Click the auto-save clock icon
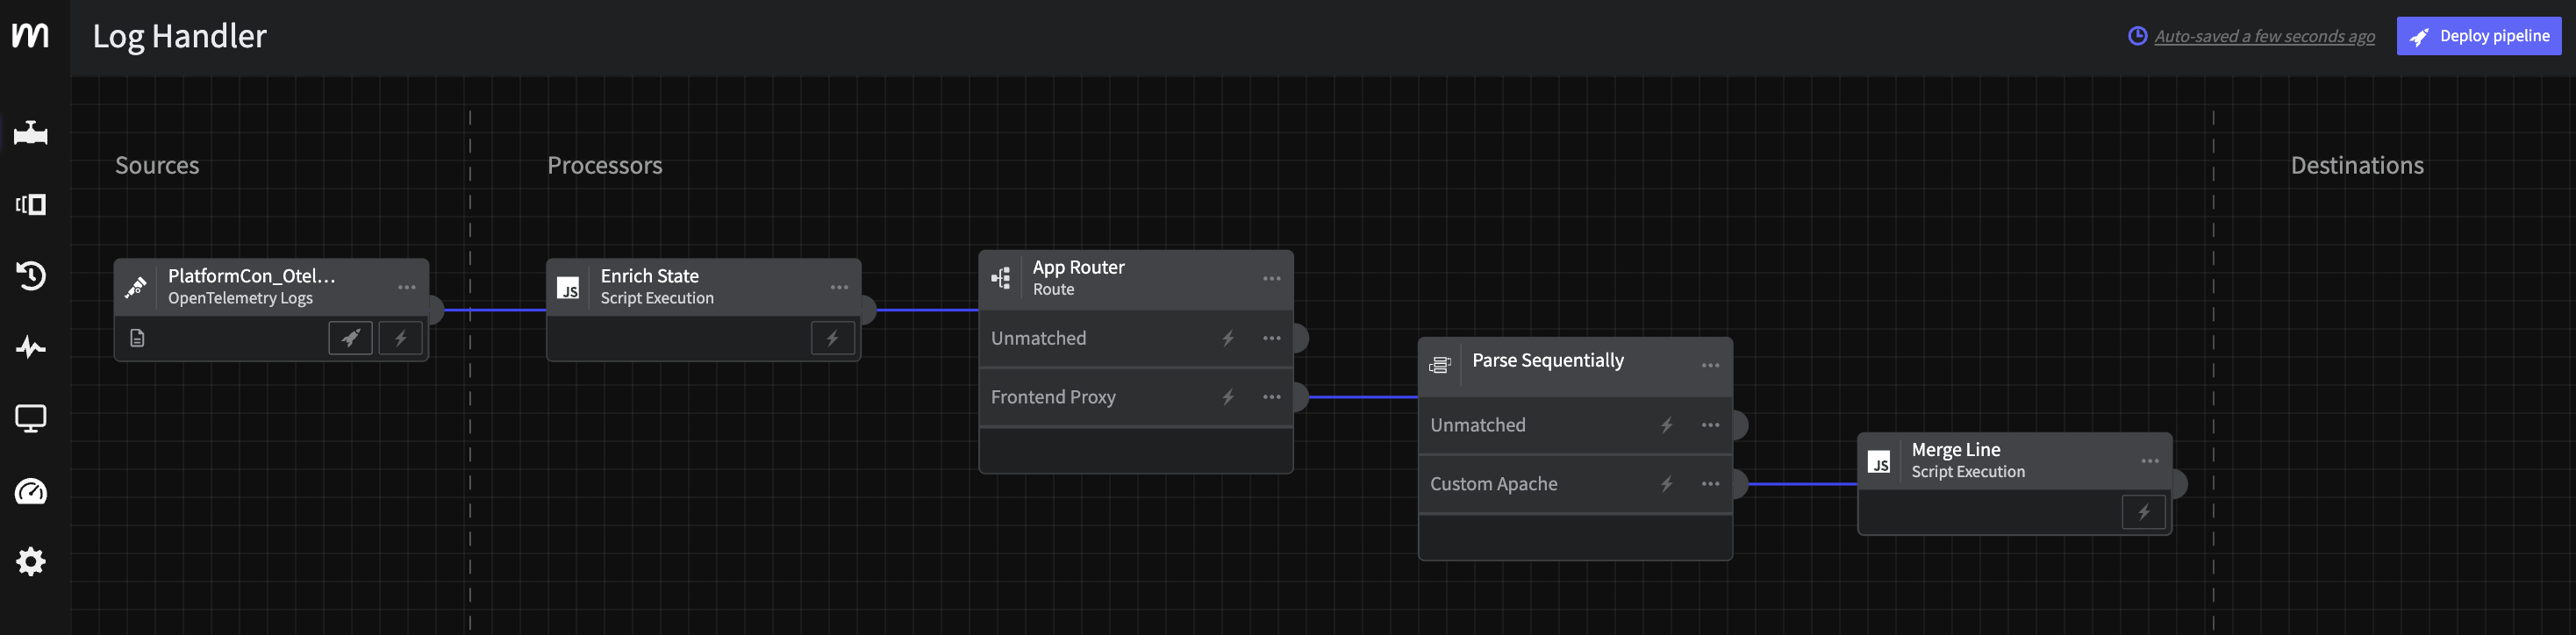The image size is (2576, 635). tap(2137, 36)
